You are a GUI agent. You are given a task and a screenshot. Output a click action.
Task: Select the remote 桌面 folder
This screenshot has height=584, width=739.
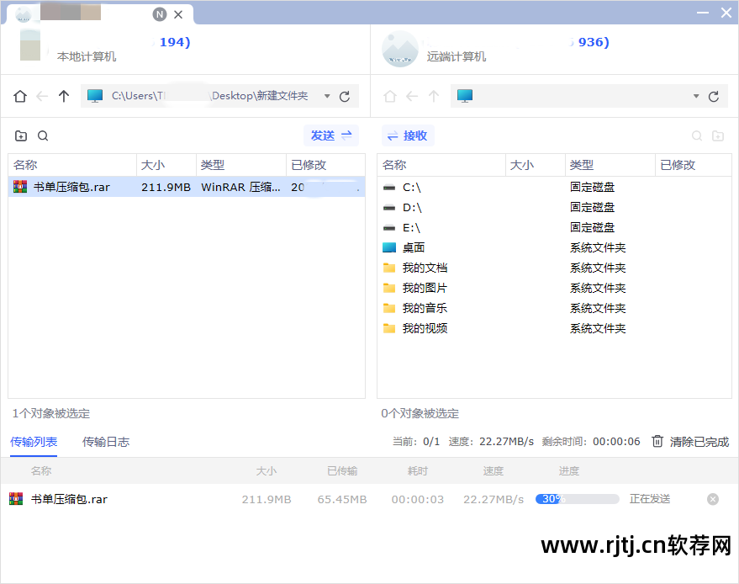point(413,247)
